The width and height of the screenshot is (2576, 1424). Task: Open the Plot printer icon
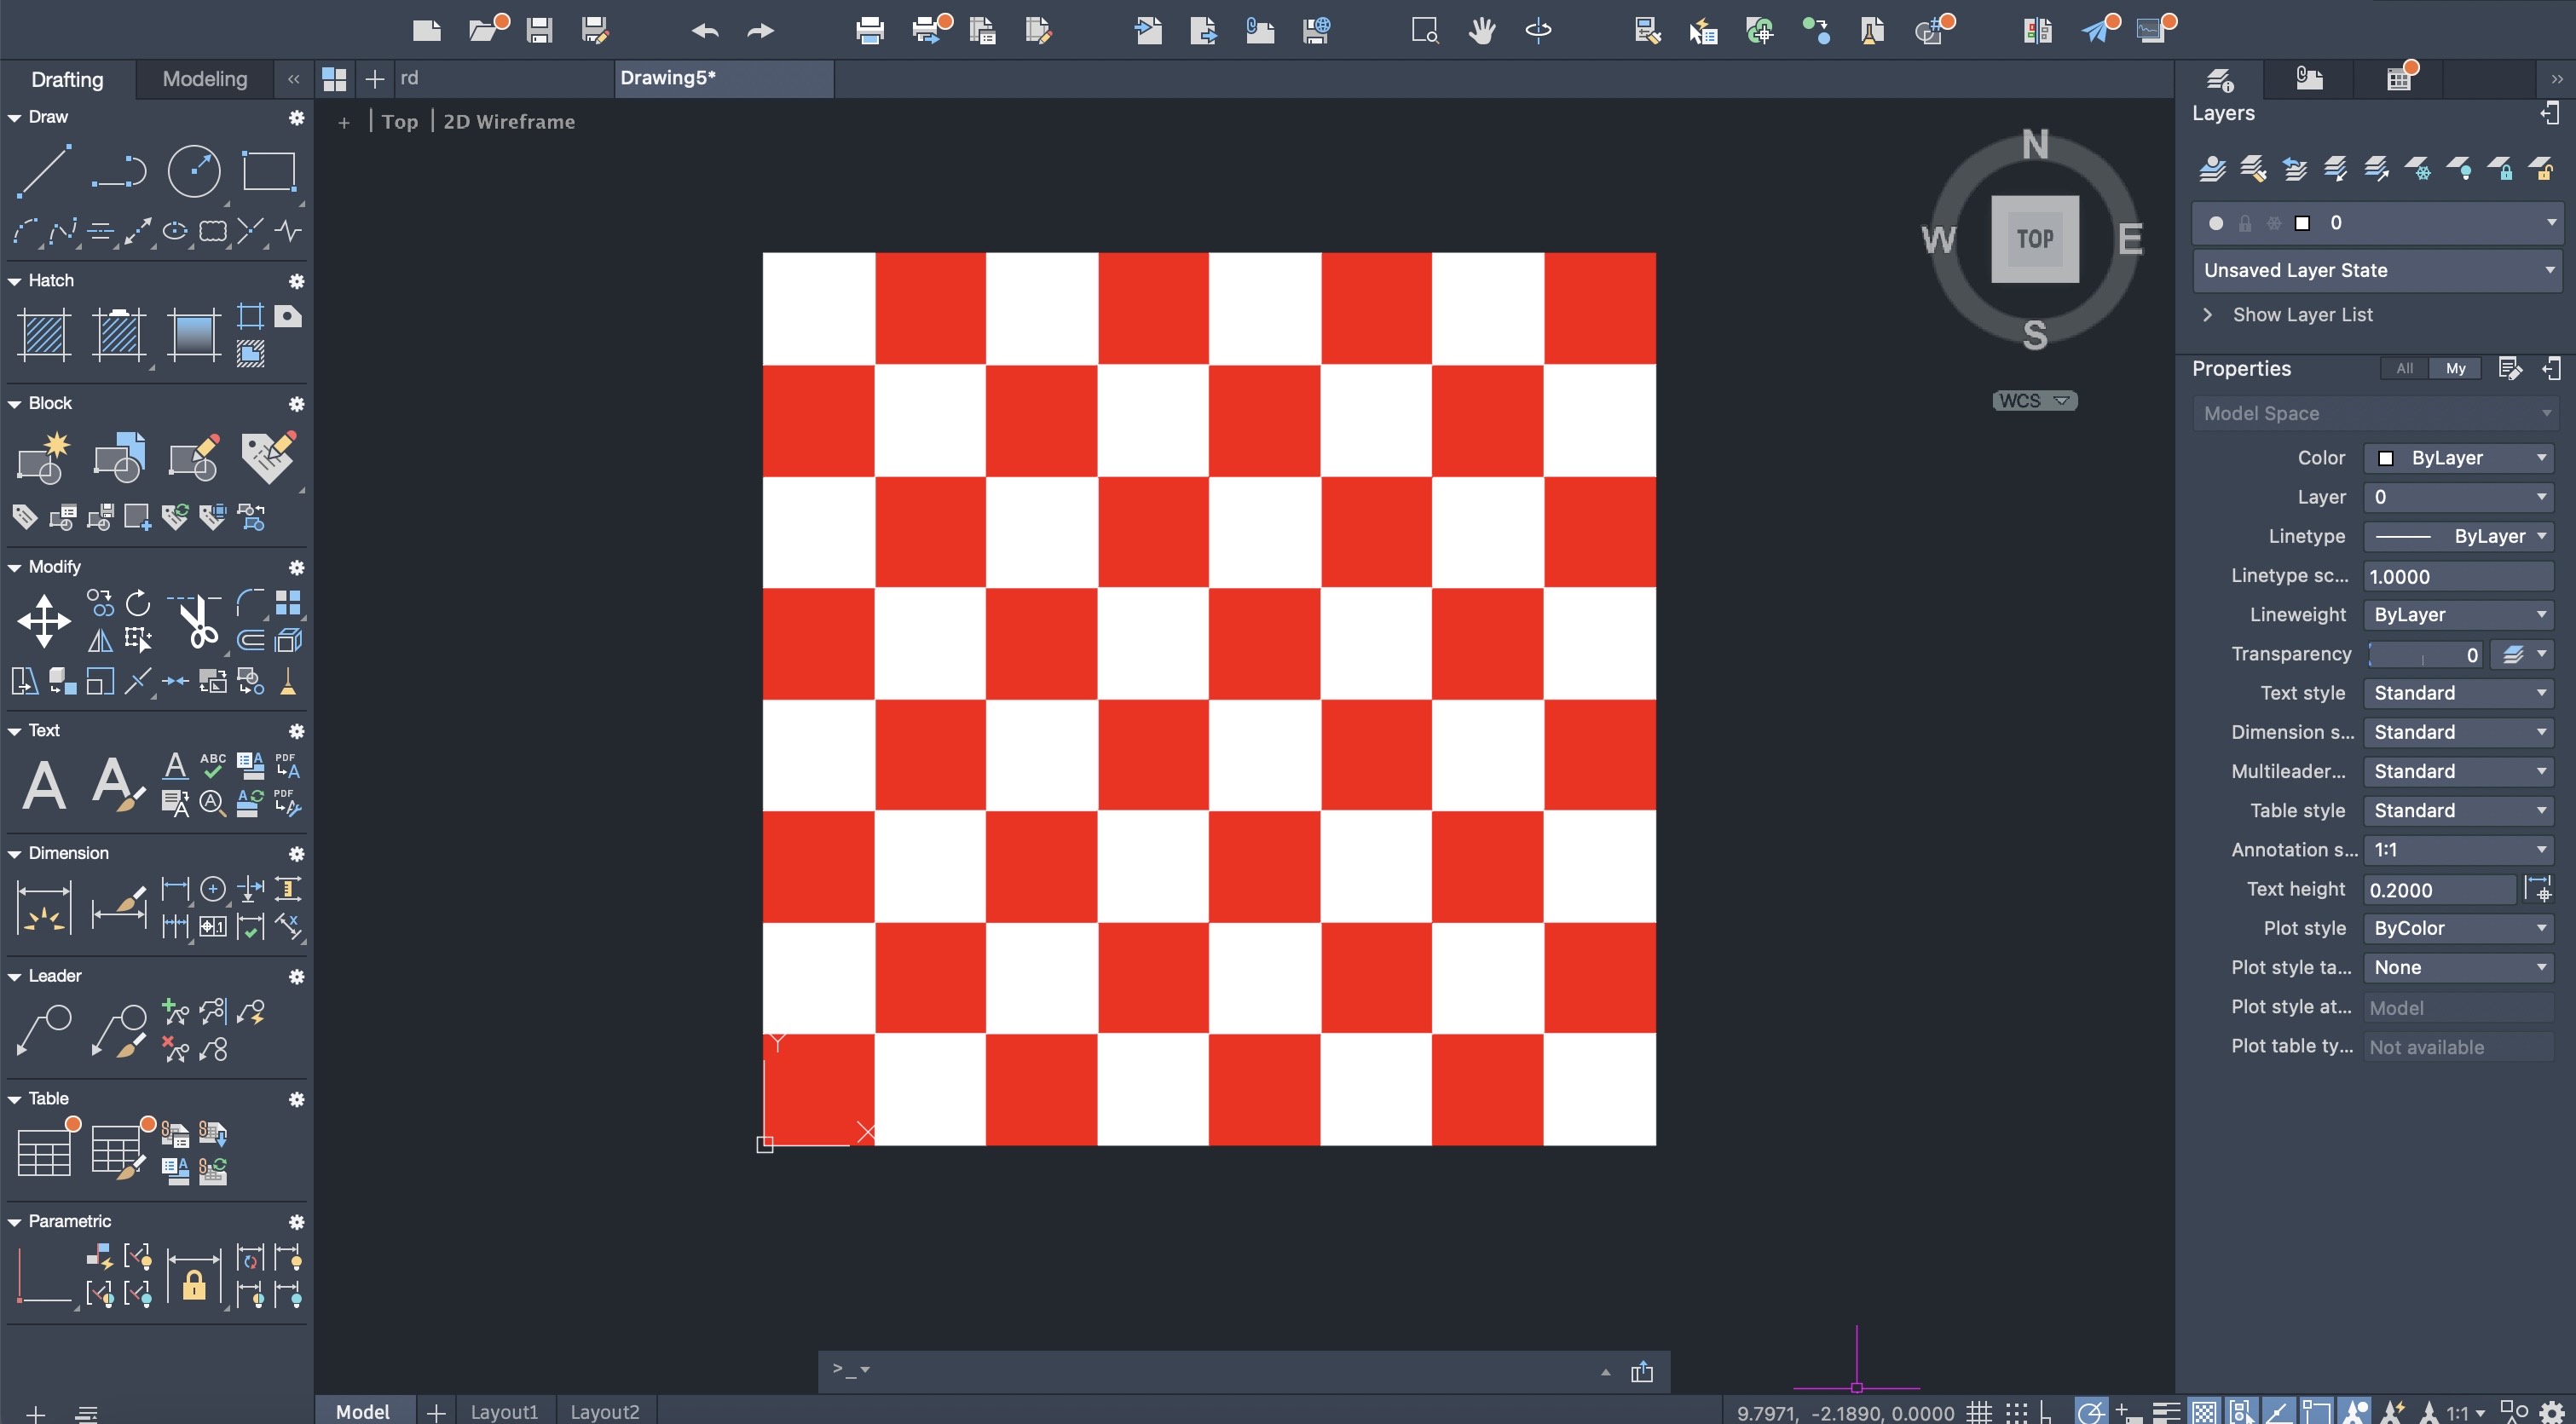click(869, 31)
